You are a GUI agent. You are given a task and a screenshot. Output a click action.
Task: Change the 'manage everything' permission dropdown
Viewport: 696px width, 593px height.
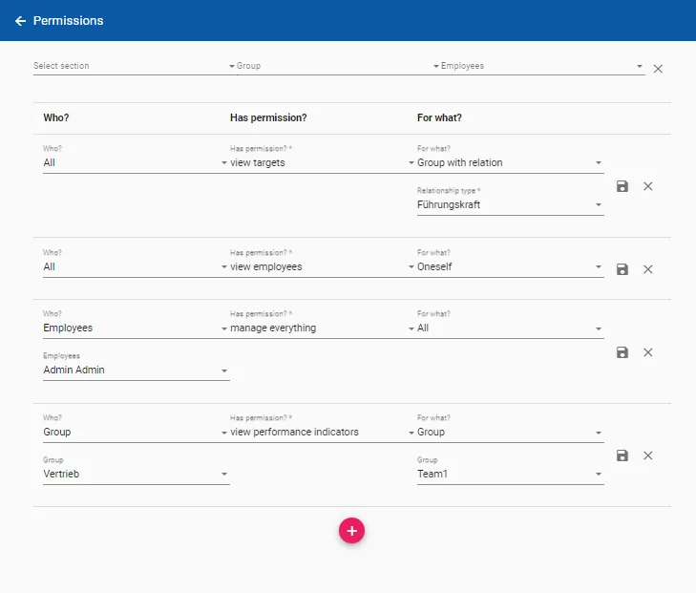(x=323, y=324)
